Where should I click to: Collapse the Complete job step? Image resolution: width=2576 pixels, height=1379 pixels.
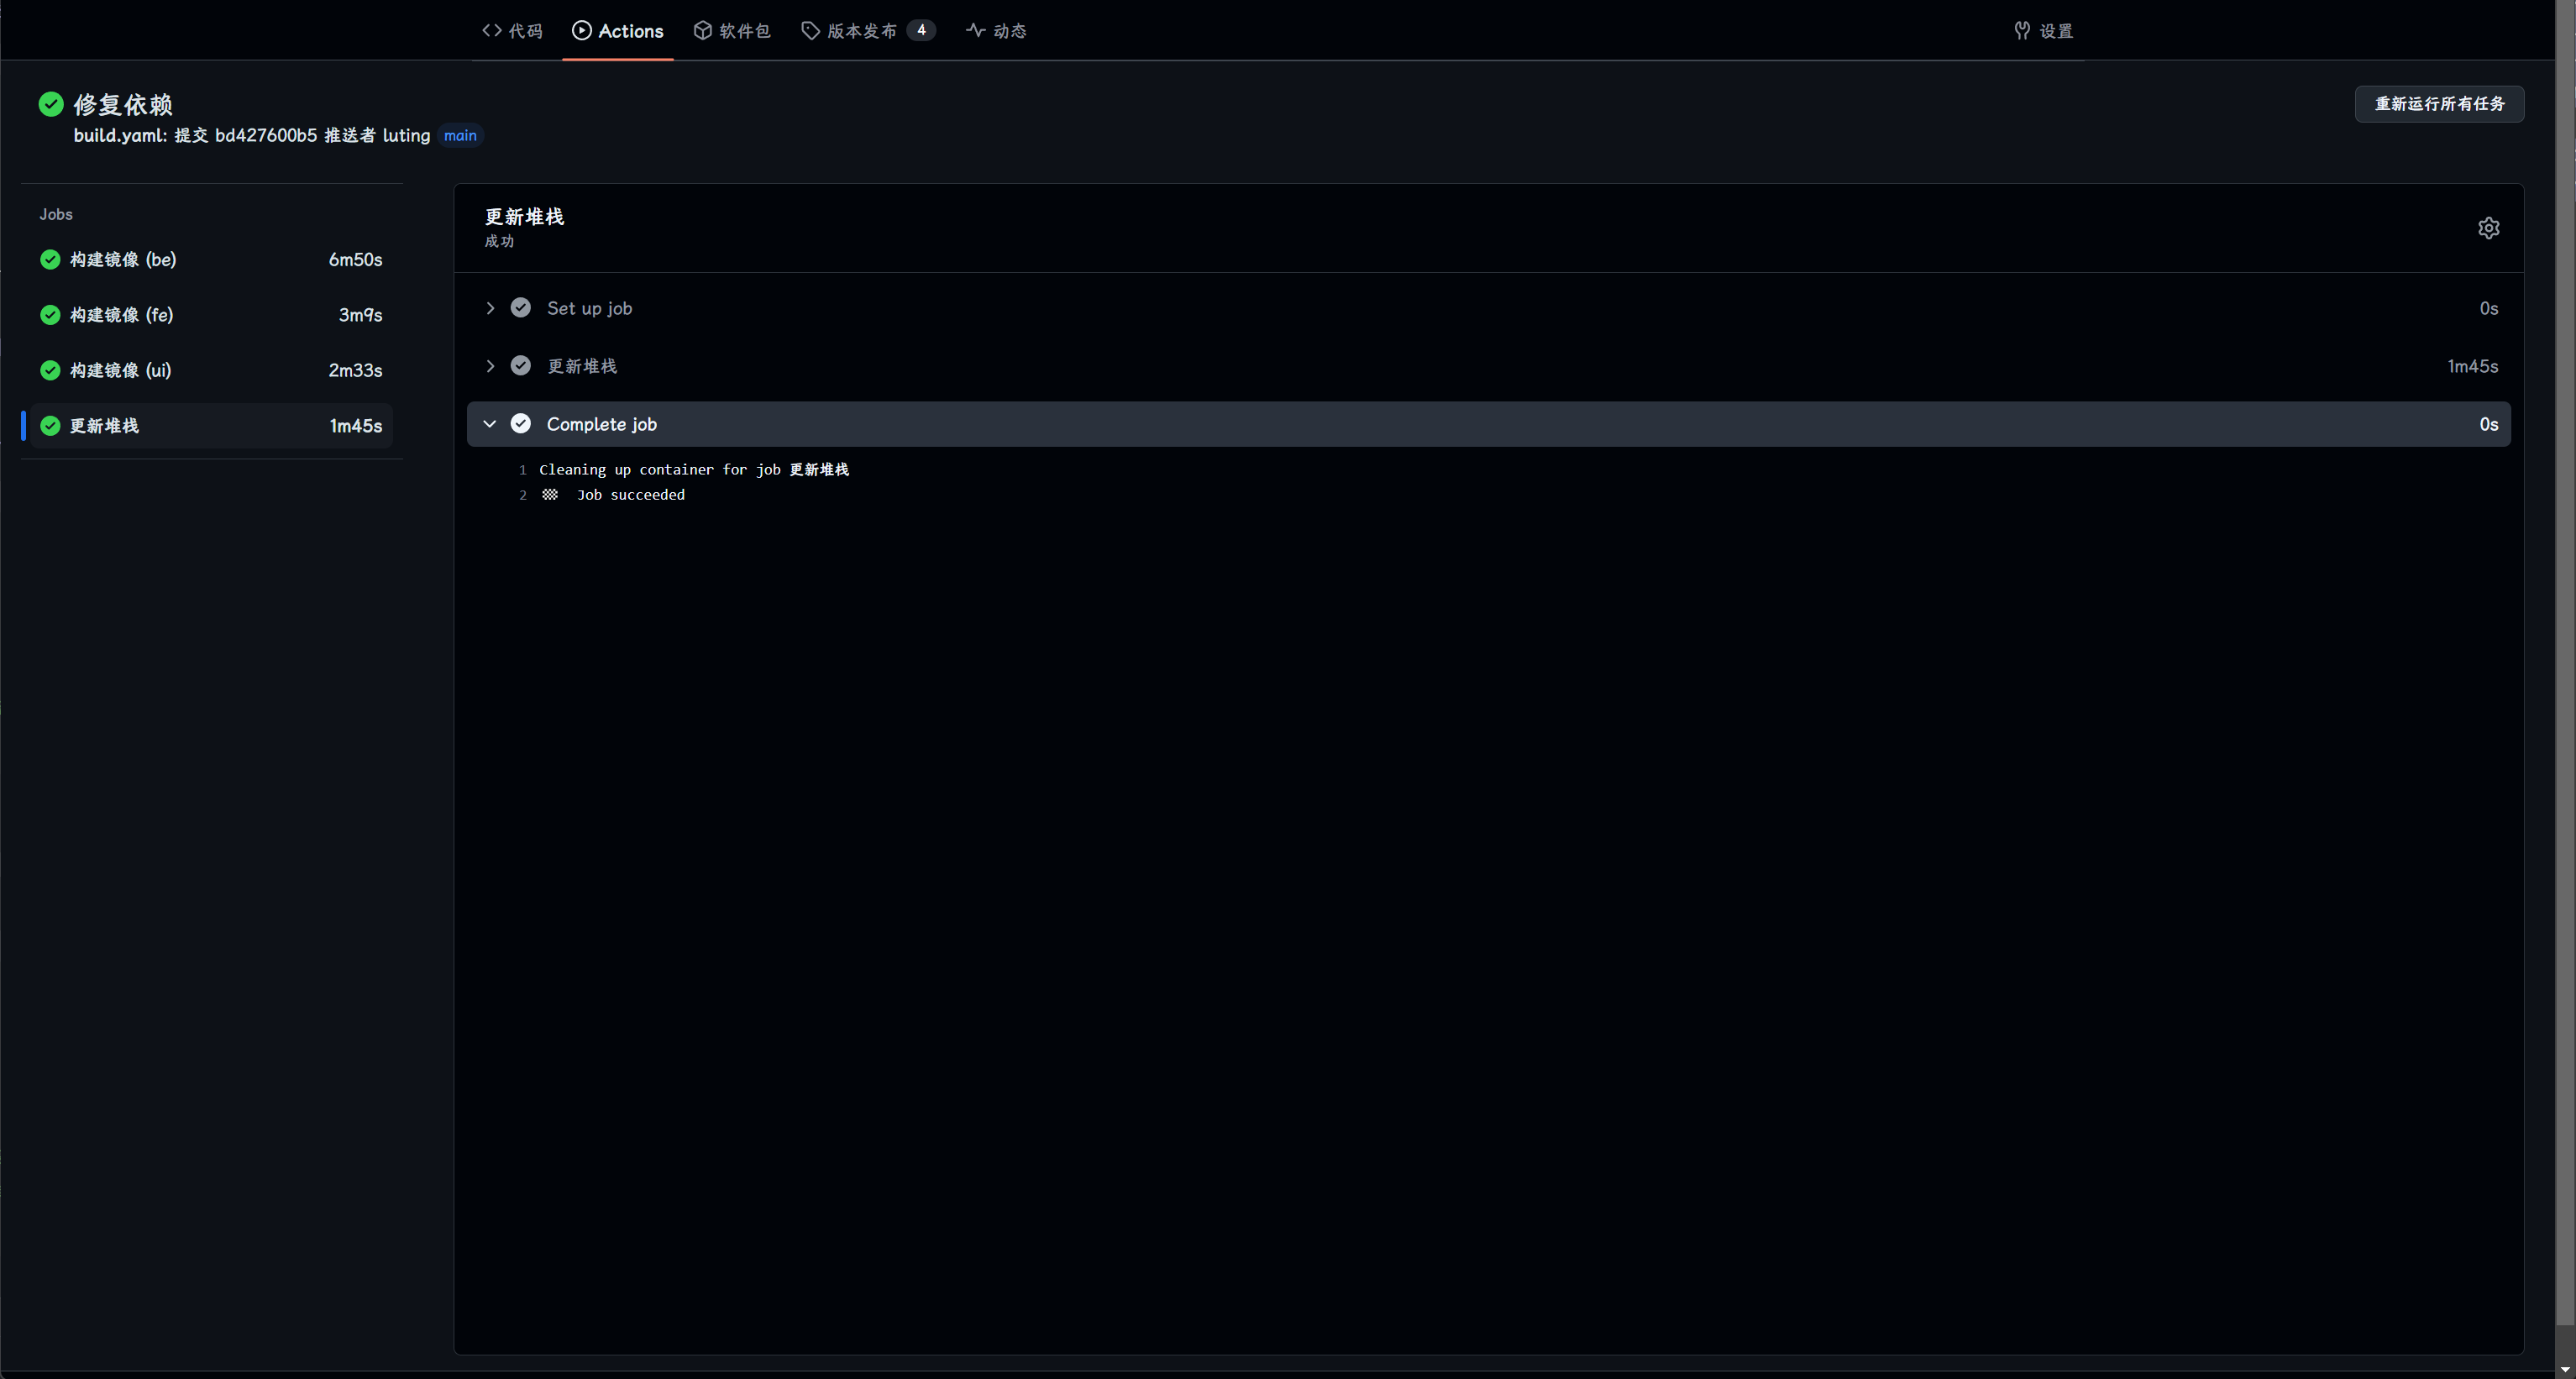click(x=490, y=424)
